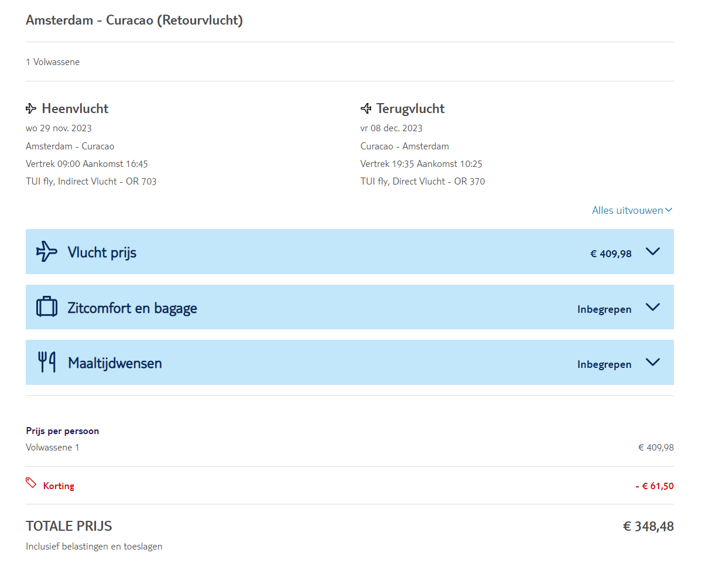Click the chevron next to Alles uitvouwen
Image resolution: width=702 pixels, height=563 pixels.
pyautogui.click(x=669, y=210)
